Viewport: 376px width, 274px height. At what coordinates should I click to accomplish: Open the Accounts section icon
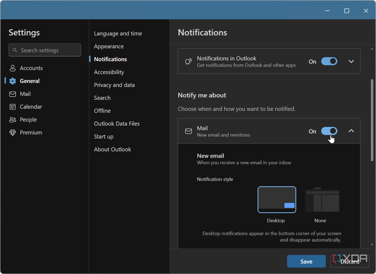13,68
